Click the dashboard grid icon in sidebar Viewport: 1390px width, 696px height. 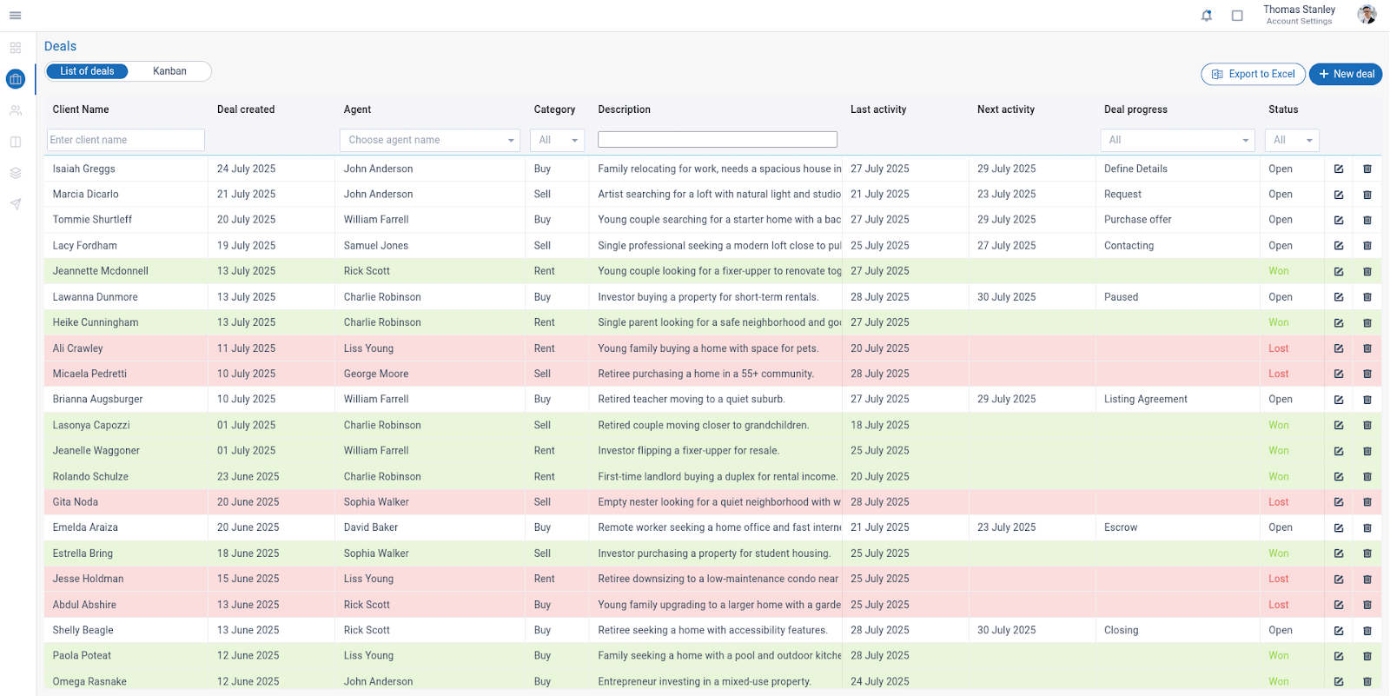pos(16,48)
